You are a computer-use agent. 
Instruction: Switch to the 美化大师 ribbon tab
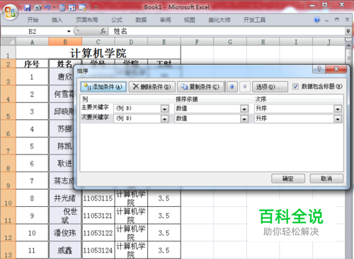(x=219, y=20)
